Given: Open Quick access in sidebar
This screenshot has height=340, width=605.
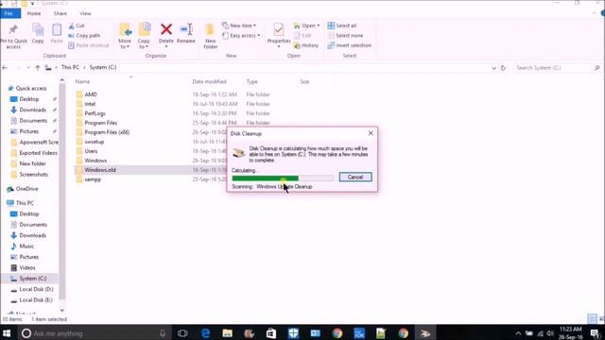Looking at the screenshot, I should pyautogui.click(x=31, y=88).
